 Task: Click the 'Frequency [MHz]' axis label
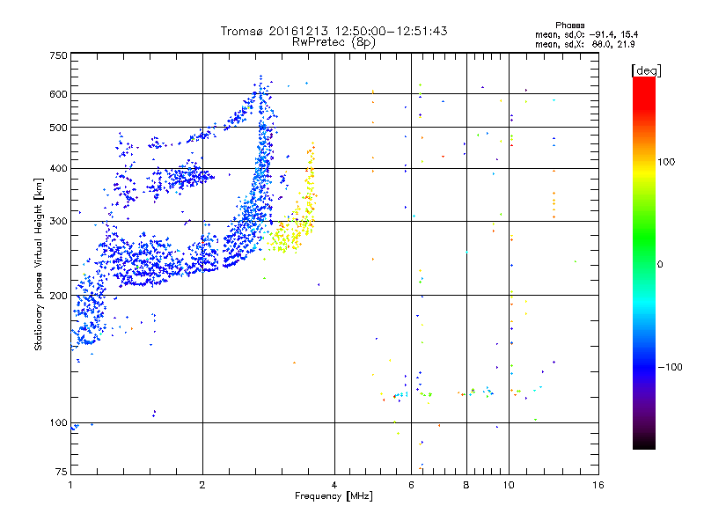334,496
